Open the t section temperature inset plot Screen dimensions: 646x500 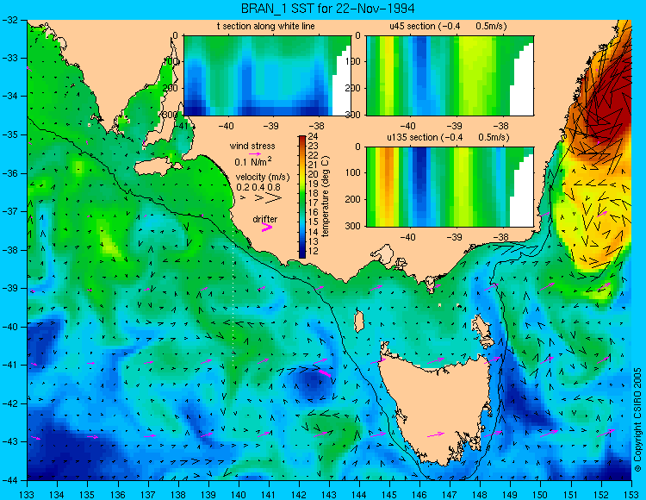(267, 76)
